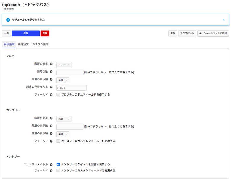Open blog 階層の表示順 昇順 dropdown
Image resolution: width=231 pixels, height=181 pixels.
(62, 80)
